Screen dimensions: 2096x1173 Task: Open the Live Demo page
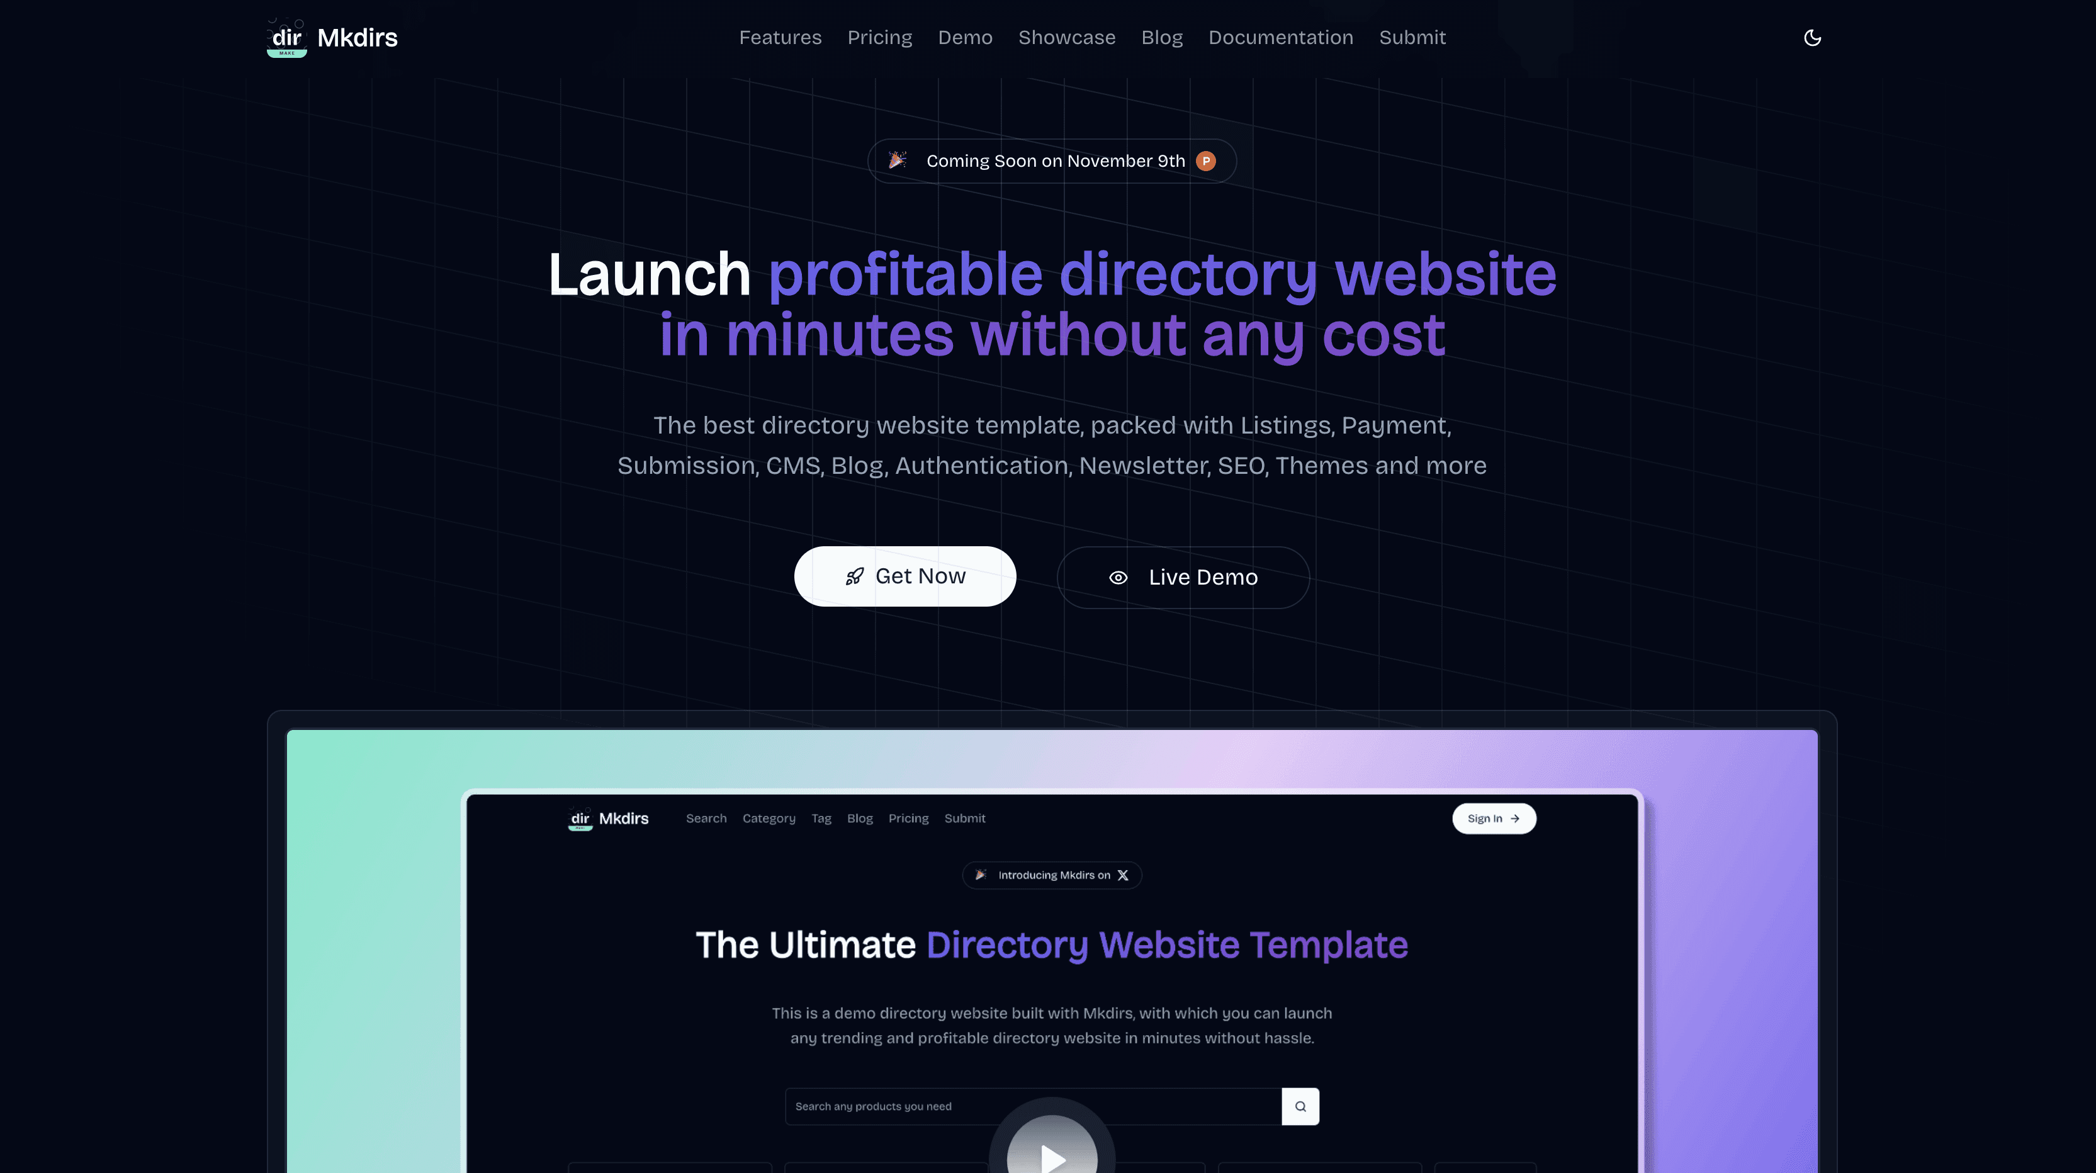[1182, 576]
